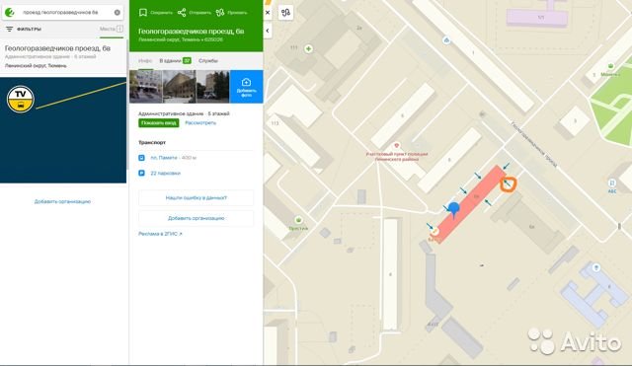Open the Рассмотреть link
The image size is (632, 366).
(200, 122)
